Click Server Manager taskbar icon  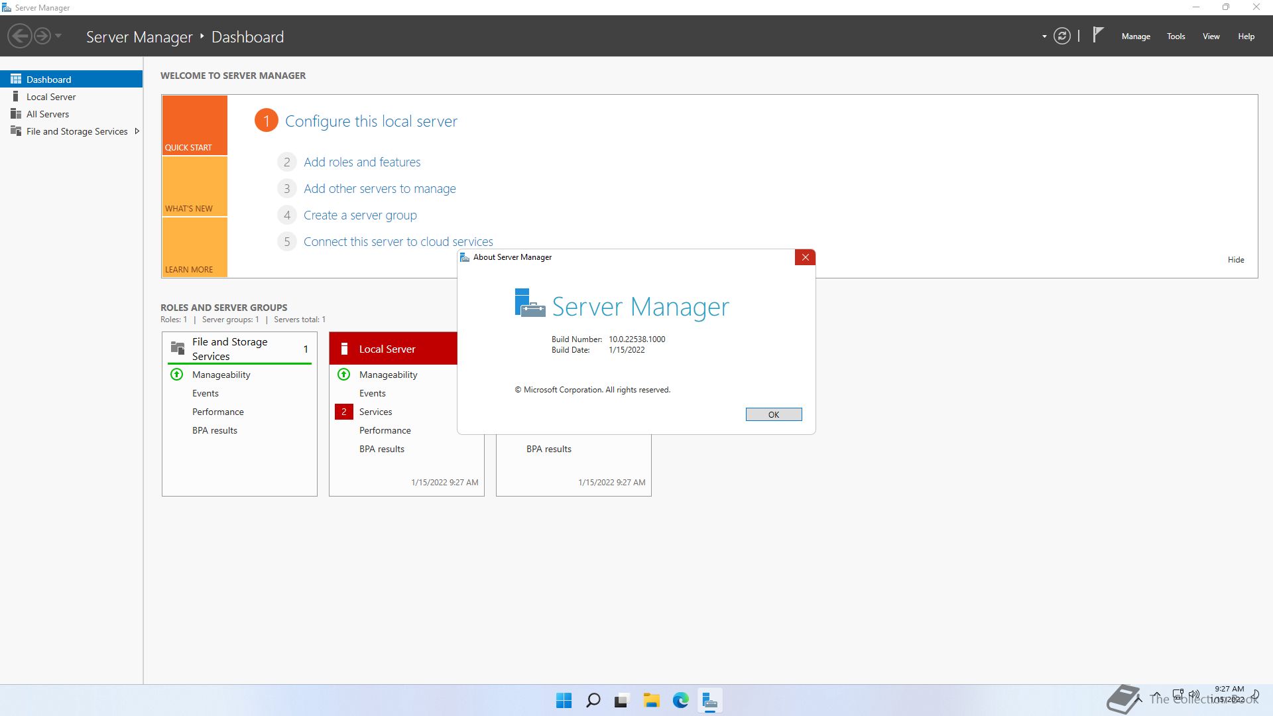(710, 700)
